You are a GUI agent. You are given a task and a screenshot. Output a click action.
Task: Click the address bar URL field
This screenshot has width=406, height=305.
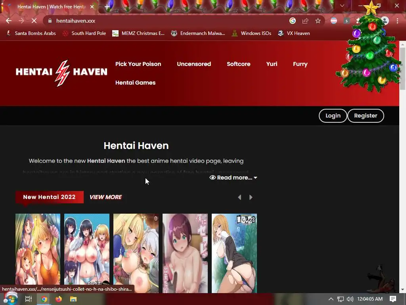click(x=166, y=21)
